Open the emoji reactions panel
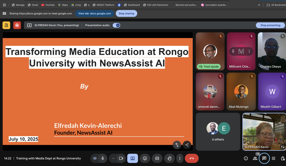 tap(145, 158)
